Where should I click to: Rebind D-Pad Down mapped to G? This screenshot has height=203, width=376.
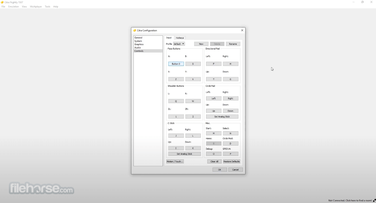coord(230,79)
